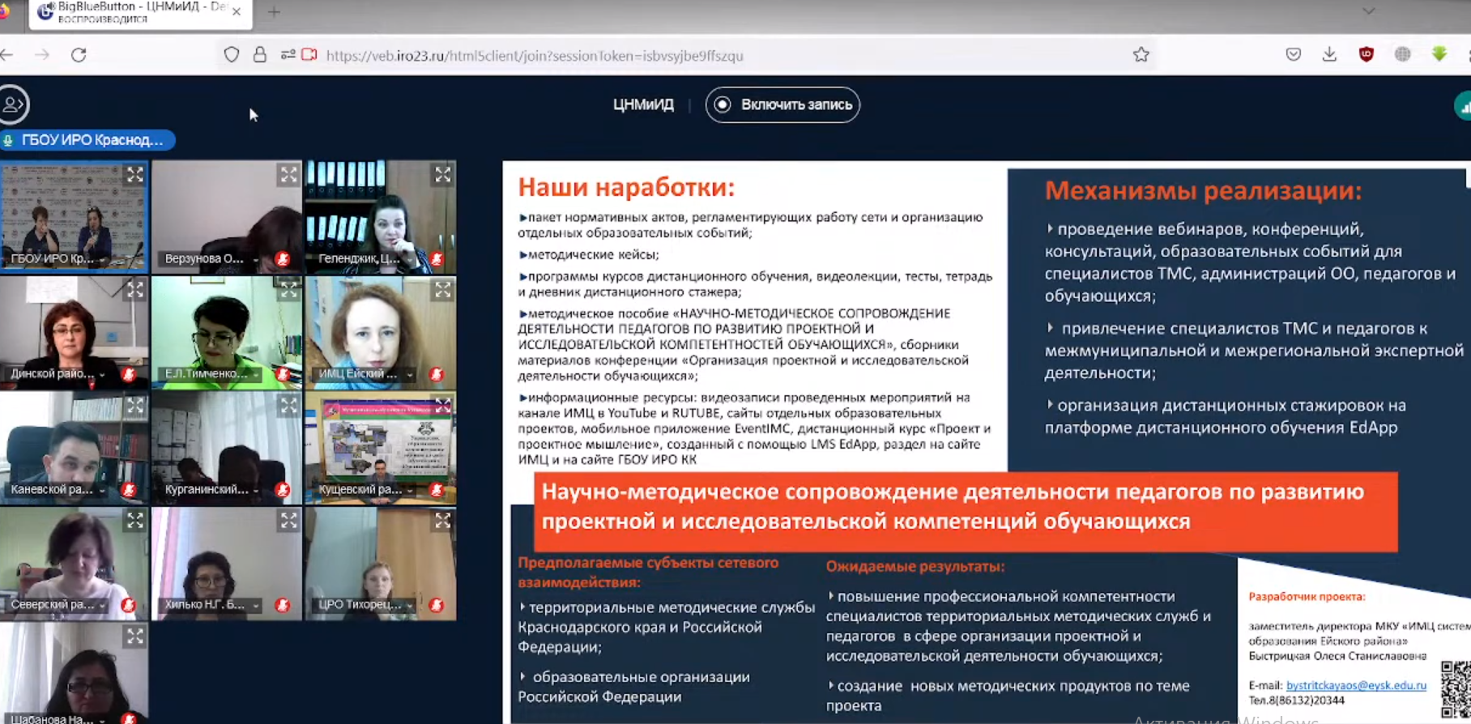The width and height of the screenshot is (1471, 724).
Task: Open dropdown for Динской район webcam
Action: point(102,375)
